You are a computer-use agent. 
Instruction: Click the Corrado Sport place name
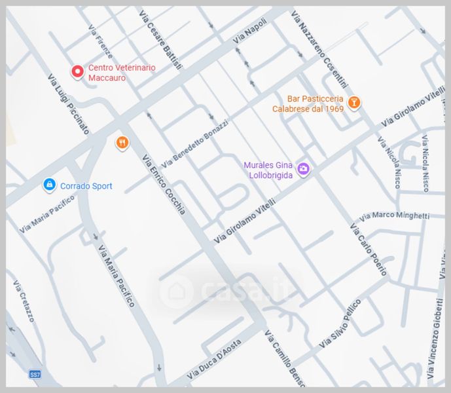[x=86, y=186]
